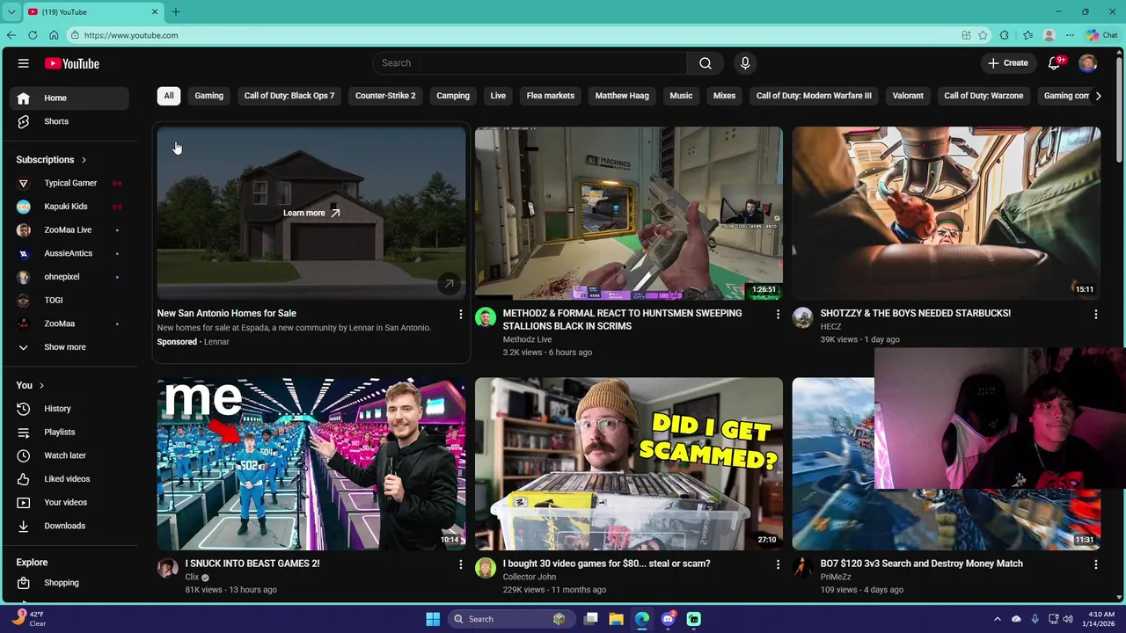Open Shorts in the sidebar
1126x633 pixels.
pyautogui.click(x=69, y=121)
